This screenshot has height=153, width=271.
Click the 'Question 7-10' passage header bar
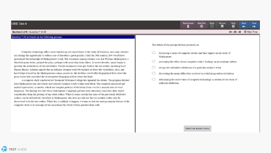point(73,37)
